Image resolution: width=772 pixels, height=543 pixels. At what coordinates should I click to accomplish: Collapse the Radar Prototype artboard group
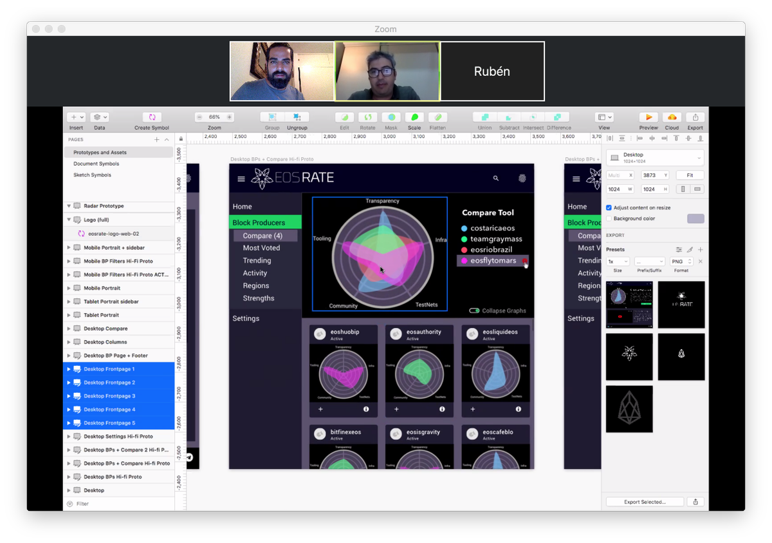(69, 206)
